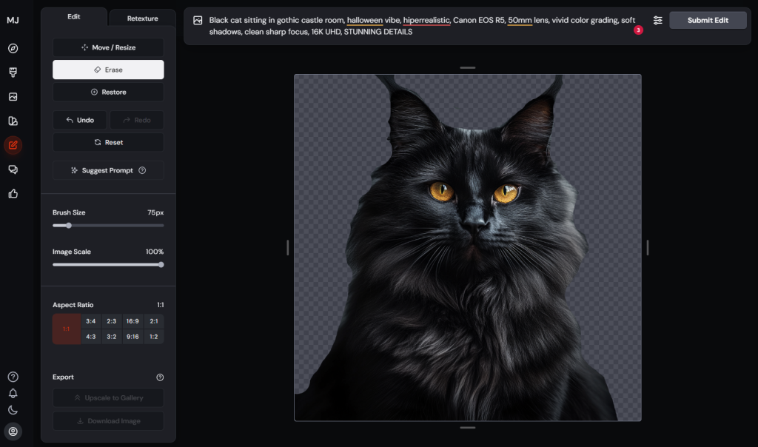Select the Move / Resize tool
The width and height of the screenshot is (758, 447).
(x=108, y=47)
